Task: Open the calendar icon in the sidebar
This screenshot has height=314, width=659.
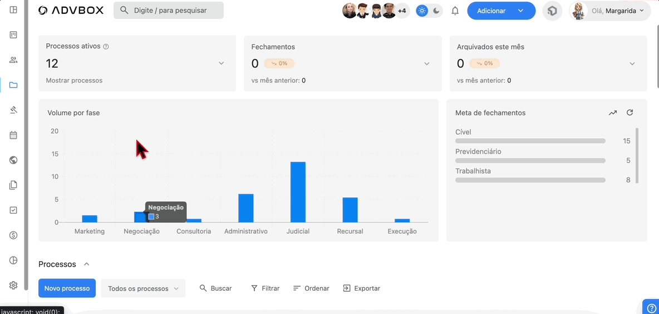Action: (x=13, y=135)
